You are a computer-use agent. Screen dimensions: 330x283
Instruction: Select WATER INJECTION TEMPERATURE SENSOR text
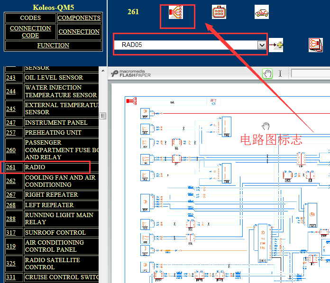tap(61, 91)
